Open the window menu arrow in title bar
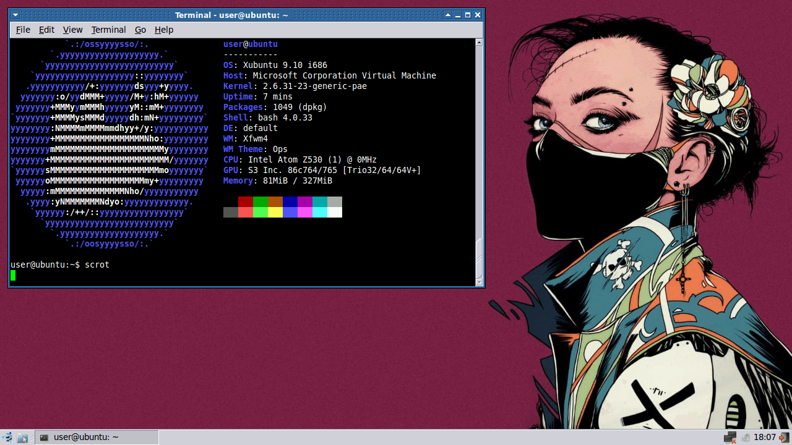The image size is (792, 445). tap(15, 15)
